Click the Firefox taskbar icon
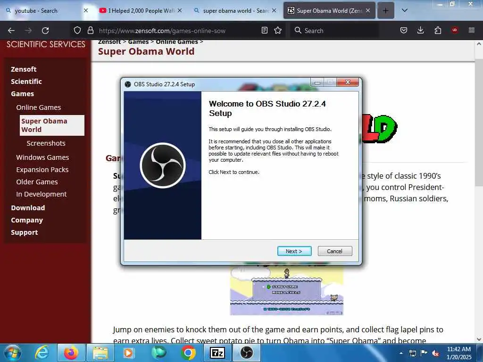This screenshot has height=362, width=483. point(71,353)
